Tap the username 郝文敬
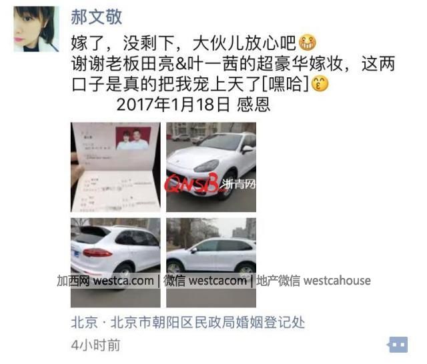Viewport: 427px width, 364px height. [96, 17]
